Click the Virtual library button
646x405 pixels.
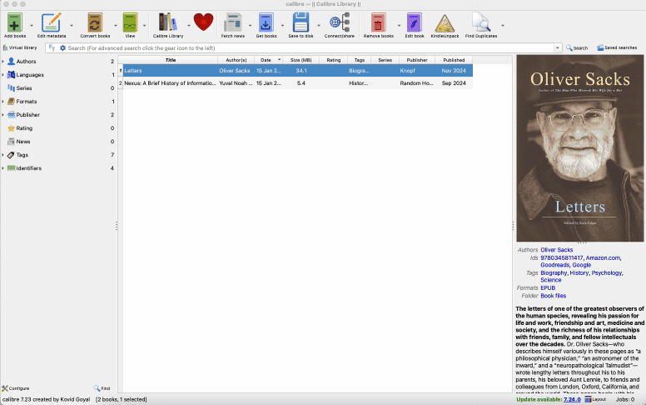click(x=20, y=47)
